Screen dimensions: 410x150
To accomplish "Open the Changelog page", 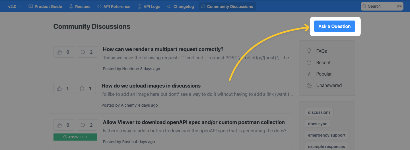I will (180, 7).
